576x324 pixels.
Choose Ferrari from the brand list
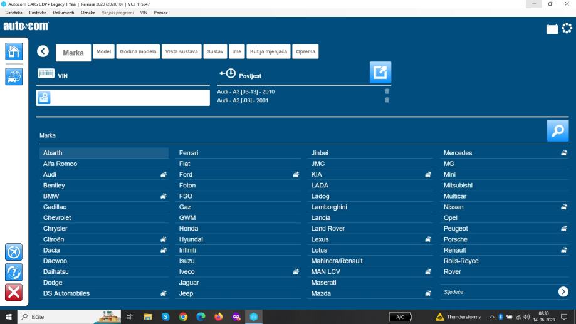click(x=238, y=153)
